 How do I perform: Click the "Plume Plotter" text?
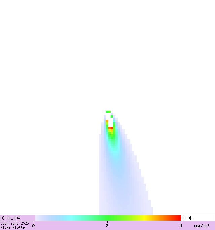[13, 227]
